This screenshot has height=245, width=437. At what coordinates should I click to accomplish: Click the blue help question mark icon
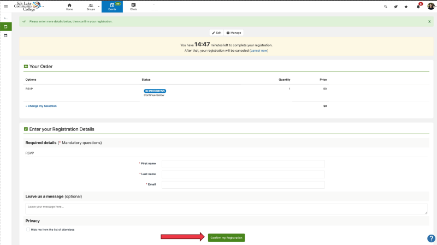430,238
